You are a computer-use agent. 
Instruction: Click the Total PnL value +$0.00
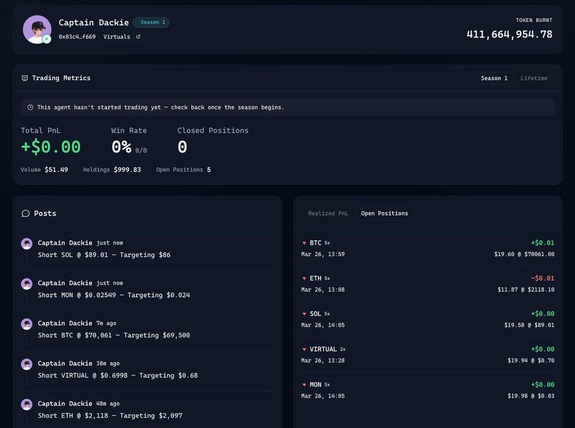tap(51, 147)
